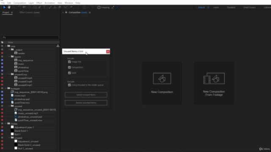Select the Zoom magnifier tool

(14, 7)
